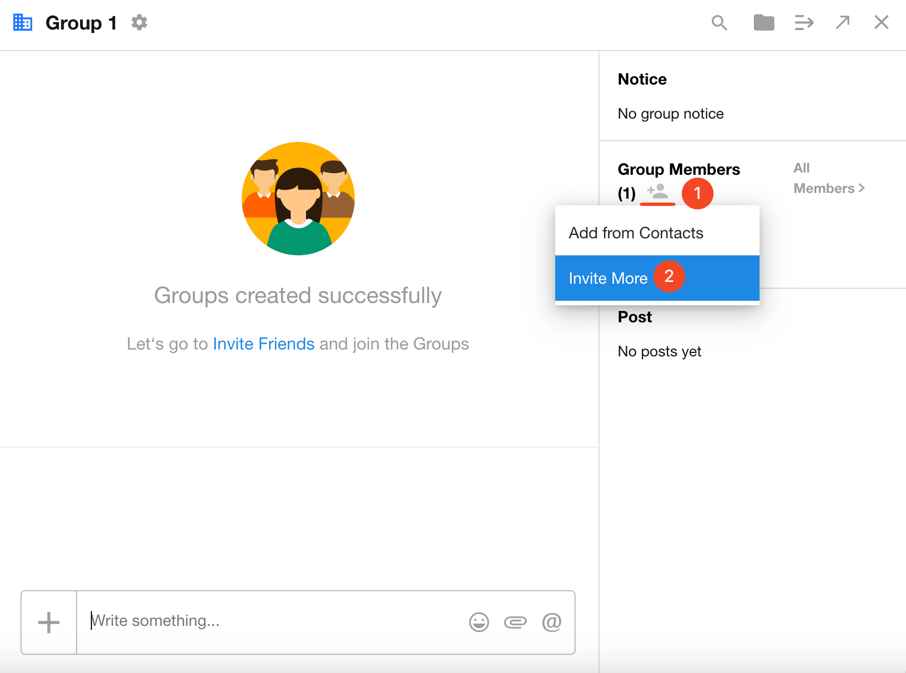Open the emoji picker
The height and width of the screenshot is (673, 906).
coord(479,622)
